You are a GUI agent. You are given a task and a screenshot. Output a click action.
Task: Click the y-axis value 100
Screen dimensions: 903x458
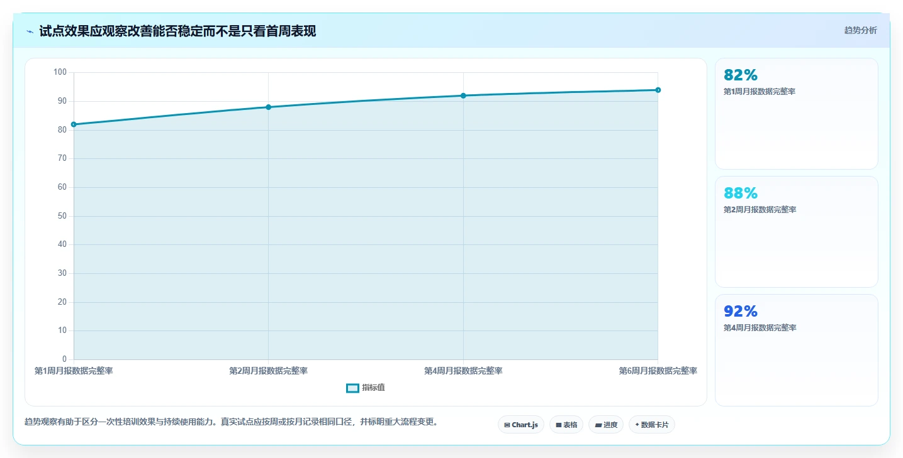[60, 72]
